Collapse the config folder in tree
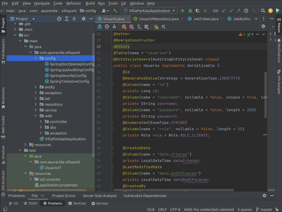Screen dimensions: 282x212 pyautogui.click(x=36, y=58)
